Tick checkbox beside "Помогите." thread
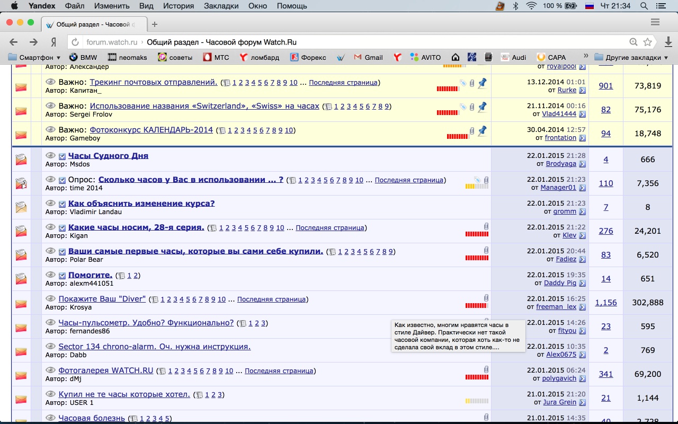 pos(62,276)
